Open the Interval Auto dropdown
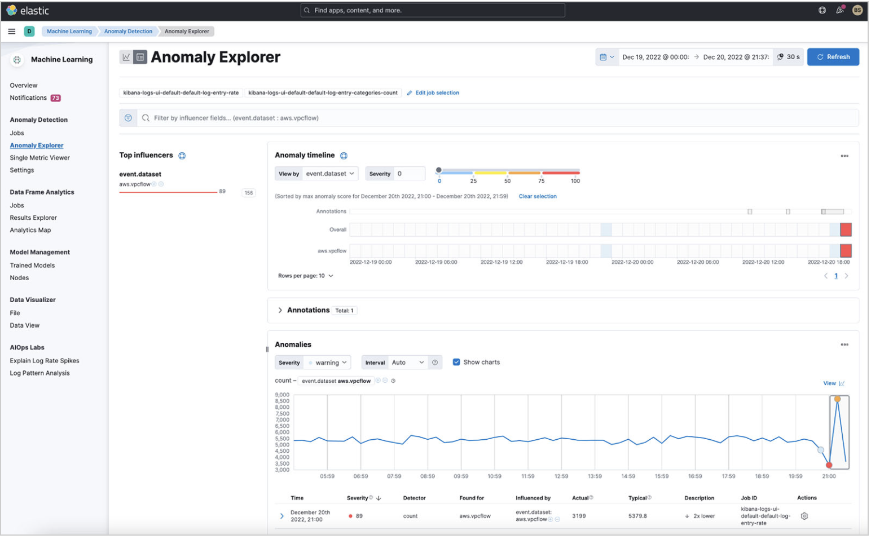Viewport: 871px width, 539px height. 407,362
